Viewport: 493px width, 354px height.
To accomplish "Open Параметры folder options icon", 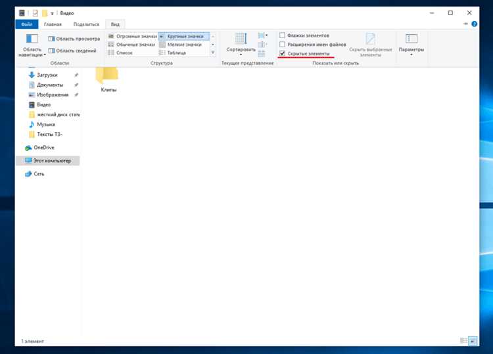I will (x=411, y=44).
